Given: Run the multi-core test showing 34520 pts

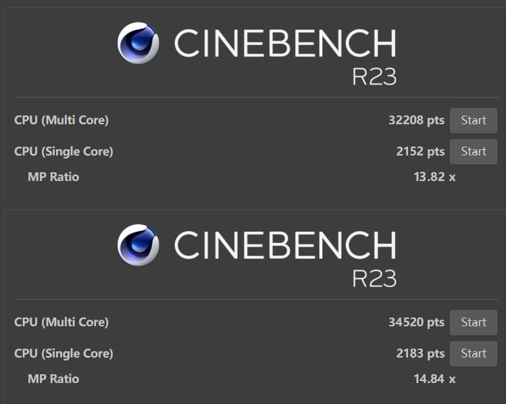Looking at the screenshot, I should [473, 322].
